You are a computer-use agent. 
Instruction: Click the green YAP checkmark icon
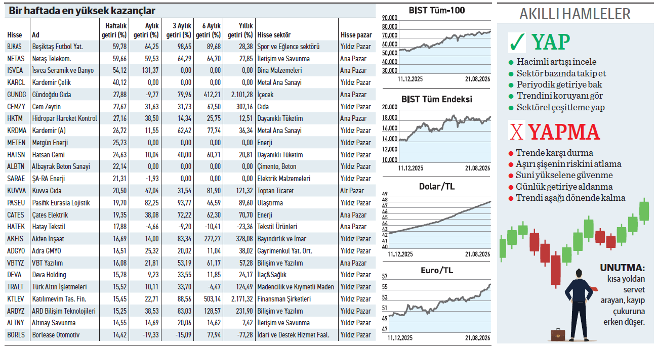[517, 43]
